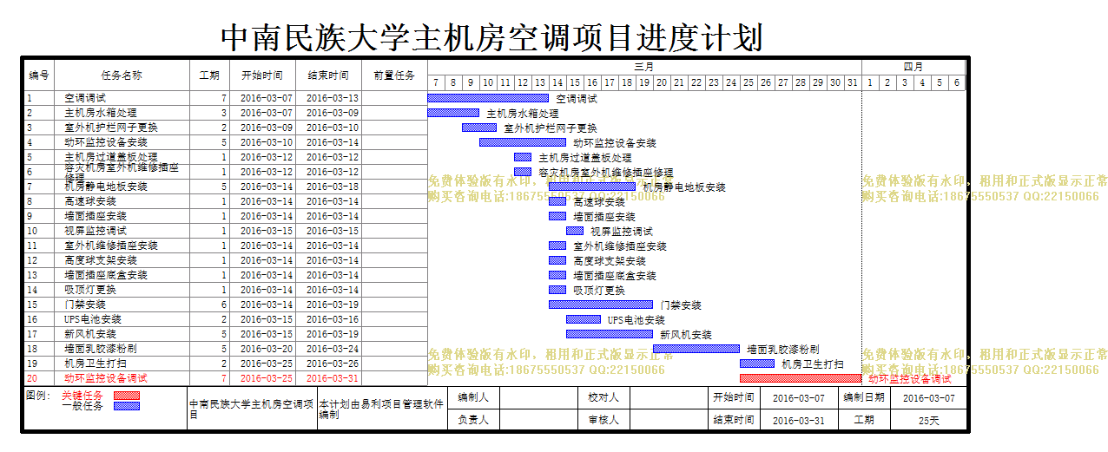Select the blue bar for 新风机安装
The image size is (1108, 452).
pyautogui.click(x=610, y=334)
